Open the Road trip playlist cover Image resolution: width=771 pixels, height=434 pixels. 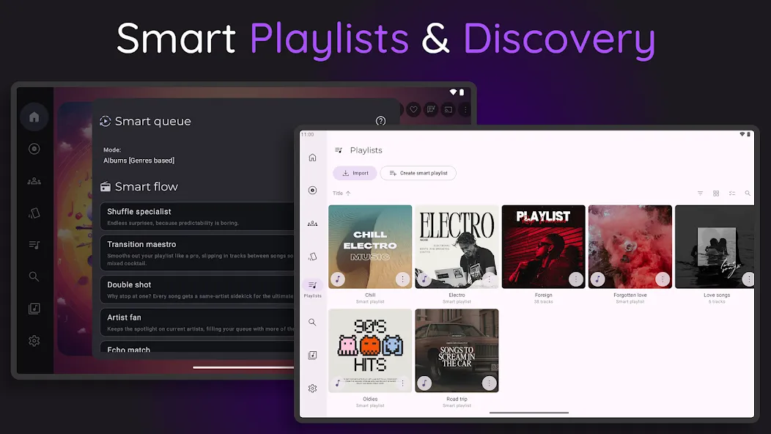pyautogui.click(x=457, y=350)
